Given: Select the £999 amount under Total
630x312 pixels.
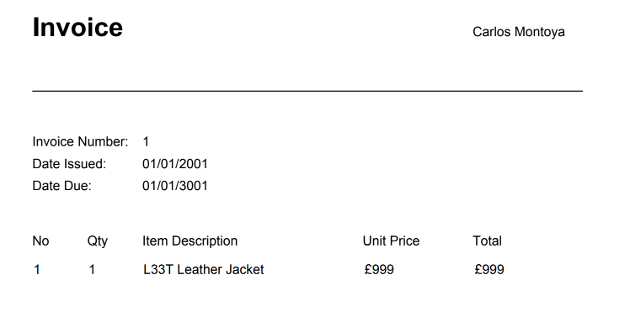Looking at the screenshot, I should click(x=489, y=269).
